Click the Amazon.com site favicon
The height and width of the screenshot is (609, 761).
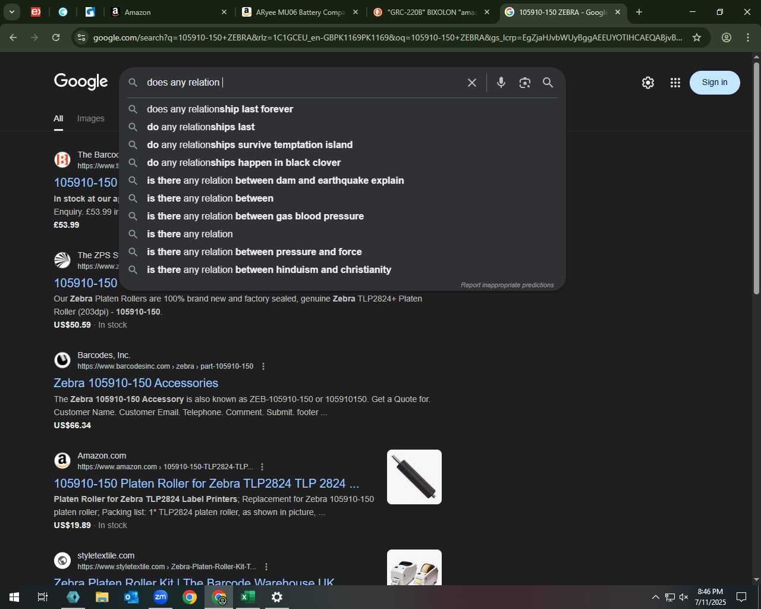pos(62,460)
